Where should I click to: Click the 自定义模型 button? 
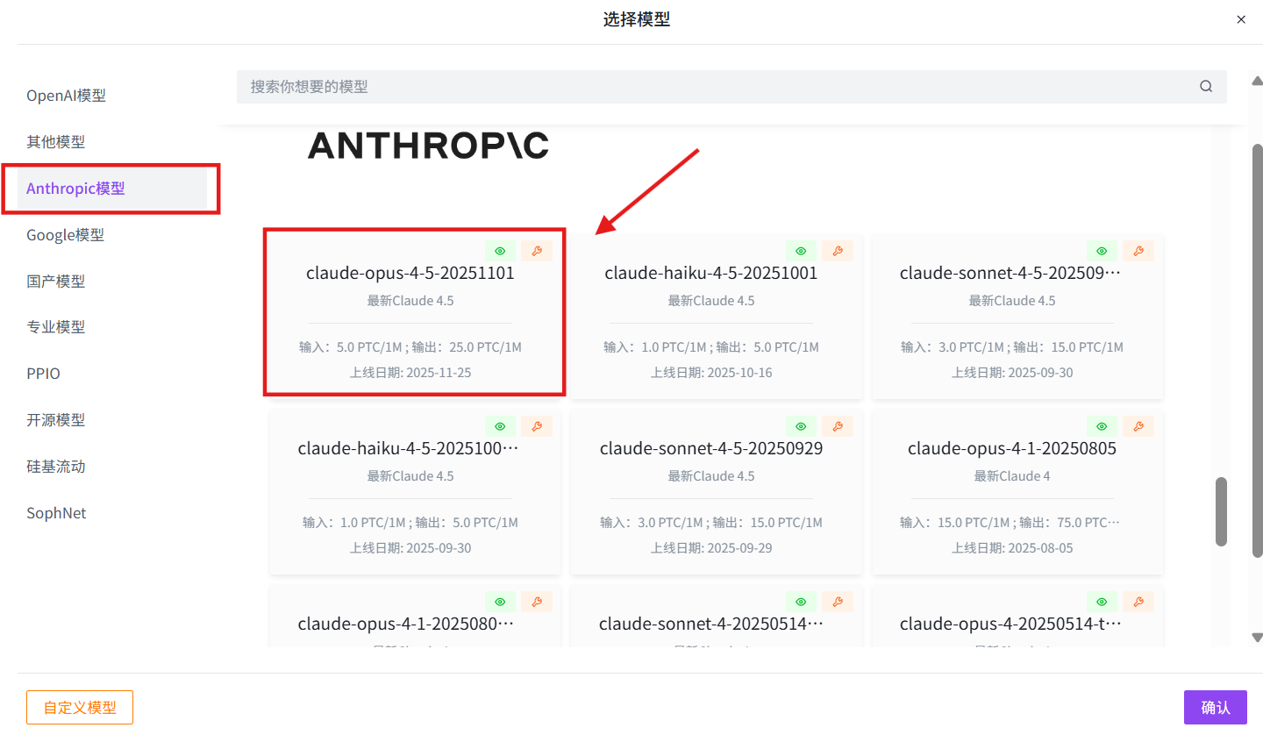(79, 707)
